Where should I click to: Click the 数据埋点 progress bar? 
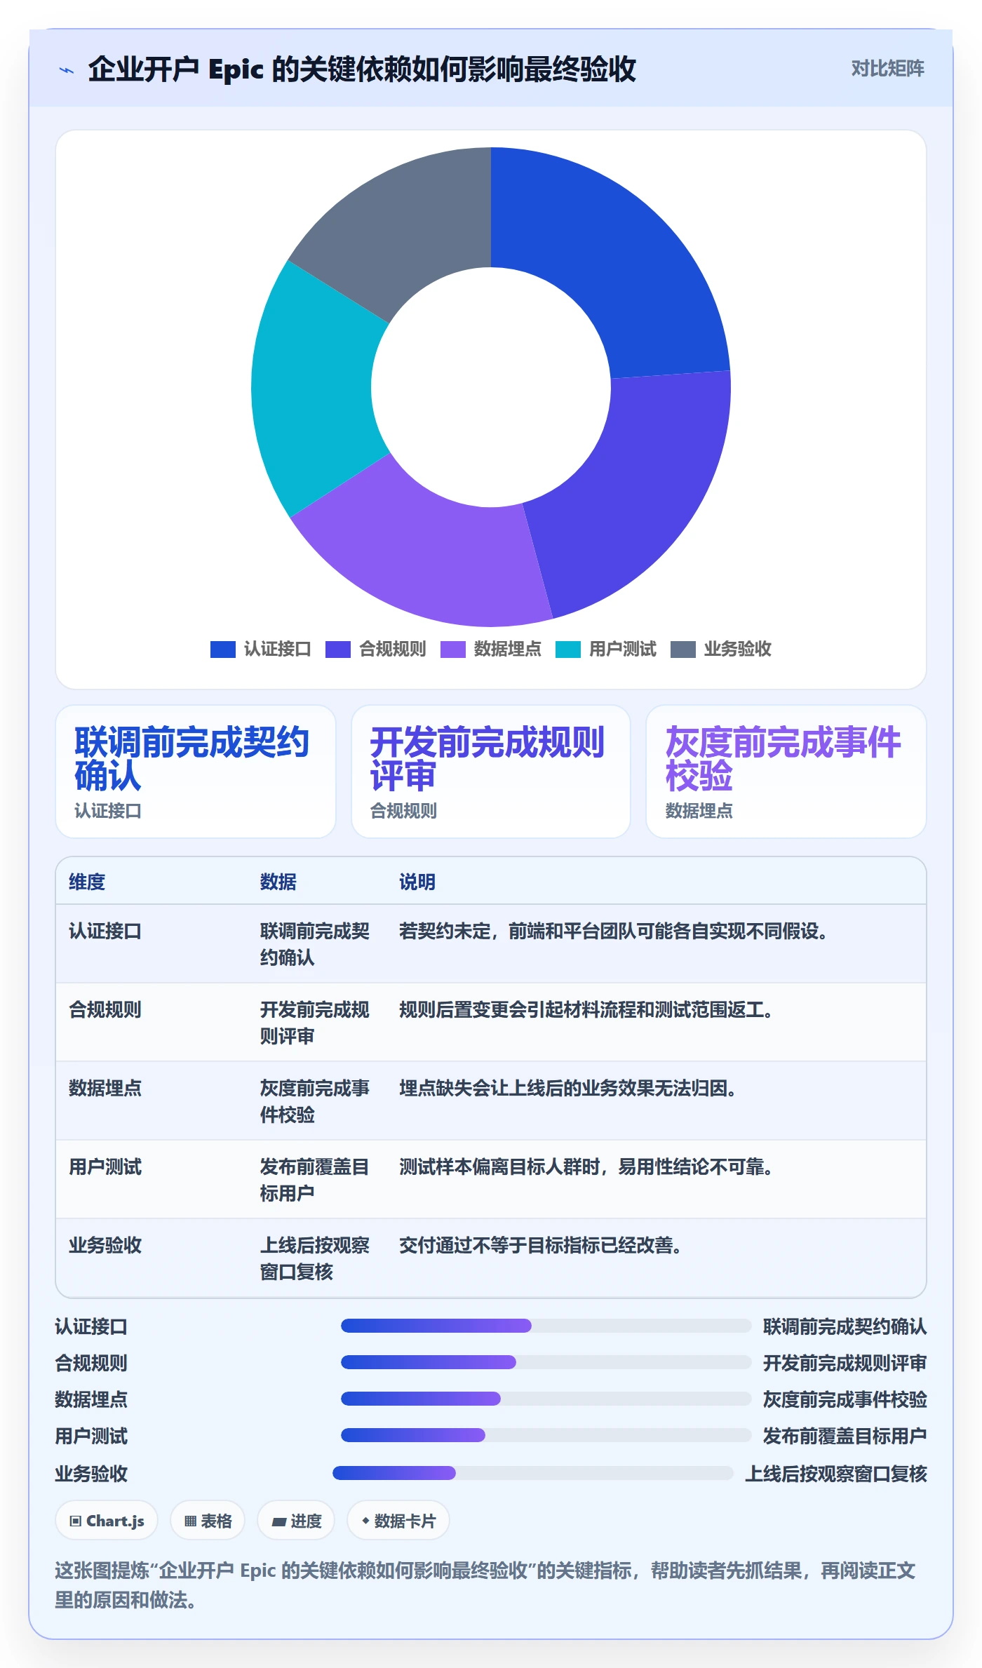(x=546, y=1399)
